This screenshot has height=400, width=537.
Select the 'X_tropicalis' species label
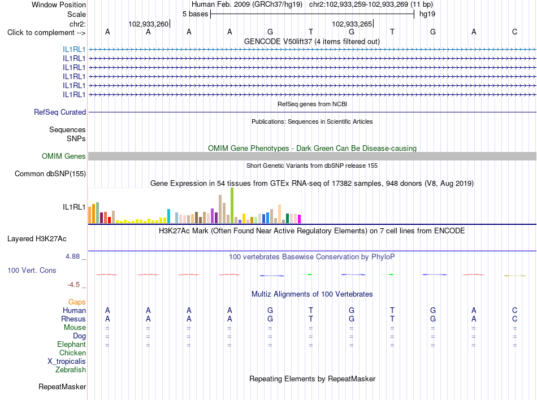(67, 362)
